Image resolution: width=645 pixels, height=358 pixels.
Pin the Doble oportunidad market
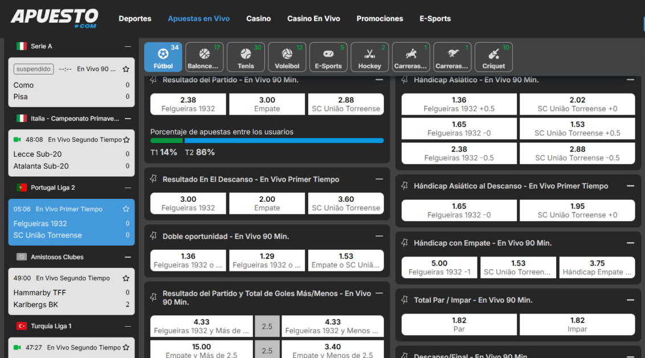coord(153,236)
